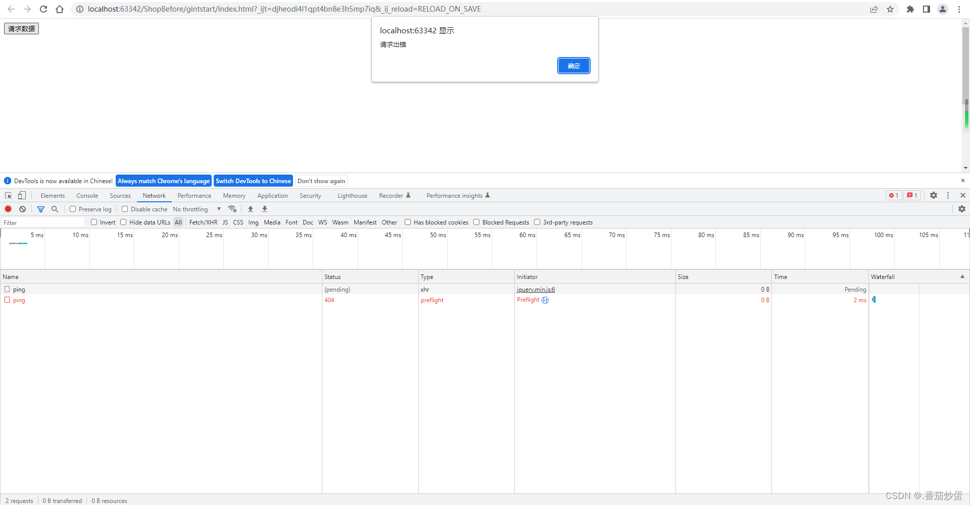The image size is (970, 505).
Task: Activate the inspect element picker
Action: coord(8,195)
